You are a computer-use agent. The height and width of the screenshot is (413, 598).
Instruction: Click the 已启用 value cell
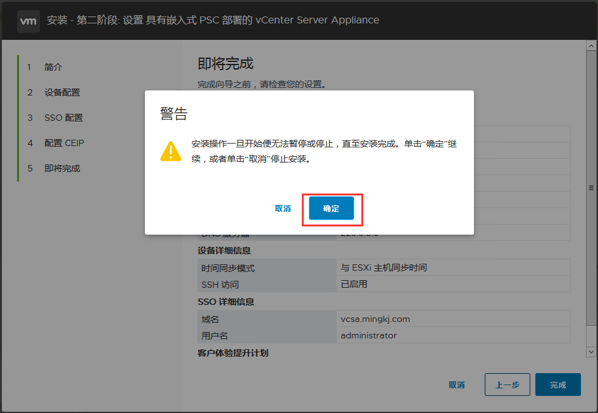454,284
